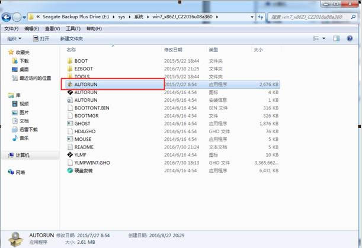Open the 工具(T) menu
Viewport: 362px width, 248px height.
[x=73, y=28]
